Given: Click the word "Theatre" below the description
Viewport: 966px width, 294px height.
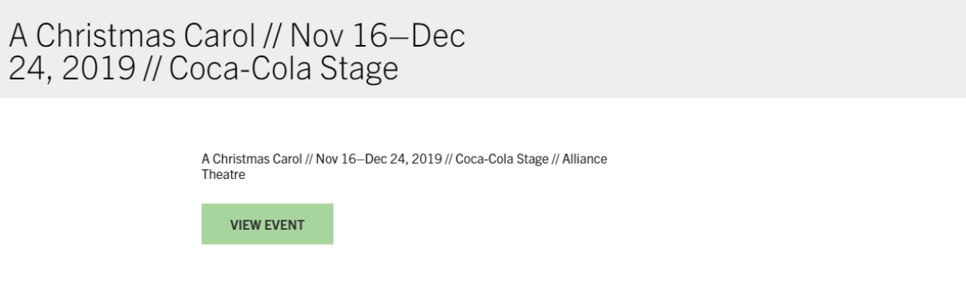Looking at the screenshot, I should [223, 174].
